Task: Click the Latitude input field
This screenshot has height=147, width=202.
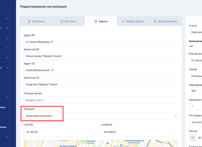Action: [59, 132]
